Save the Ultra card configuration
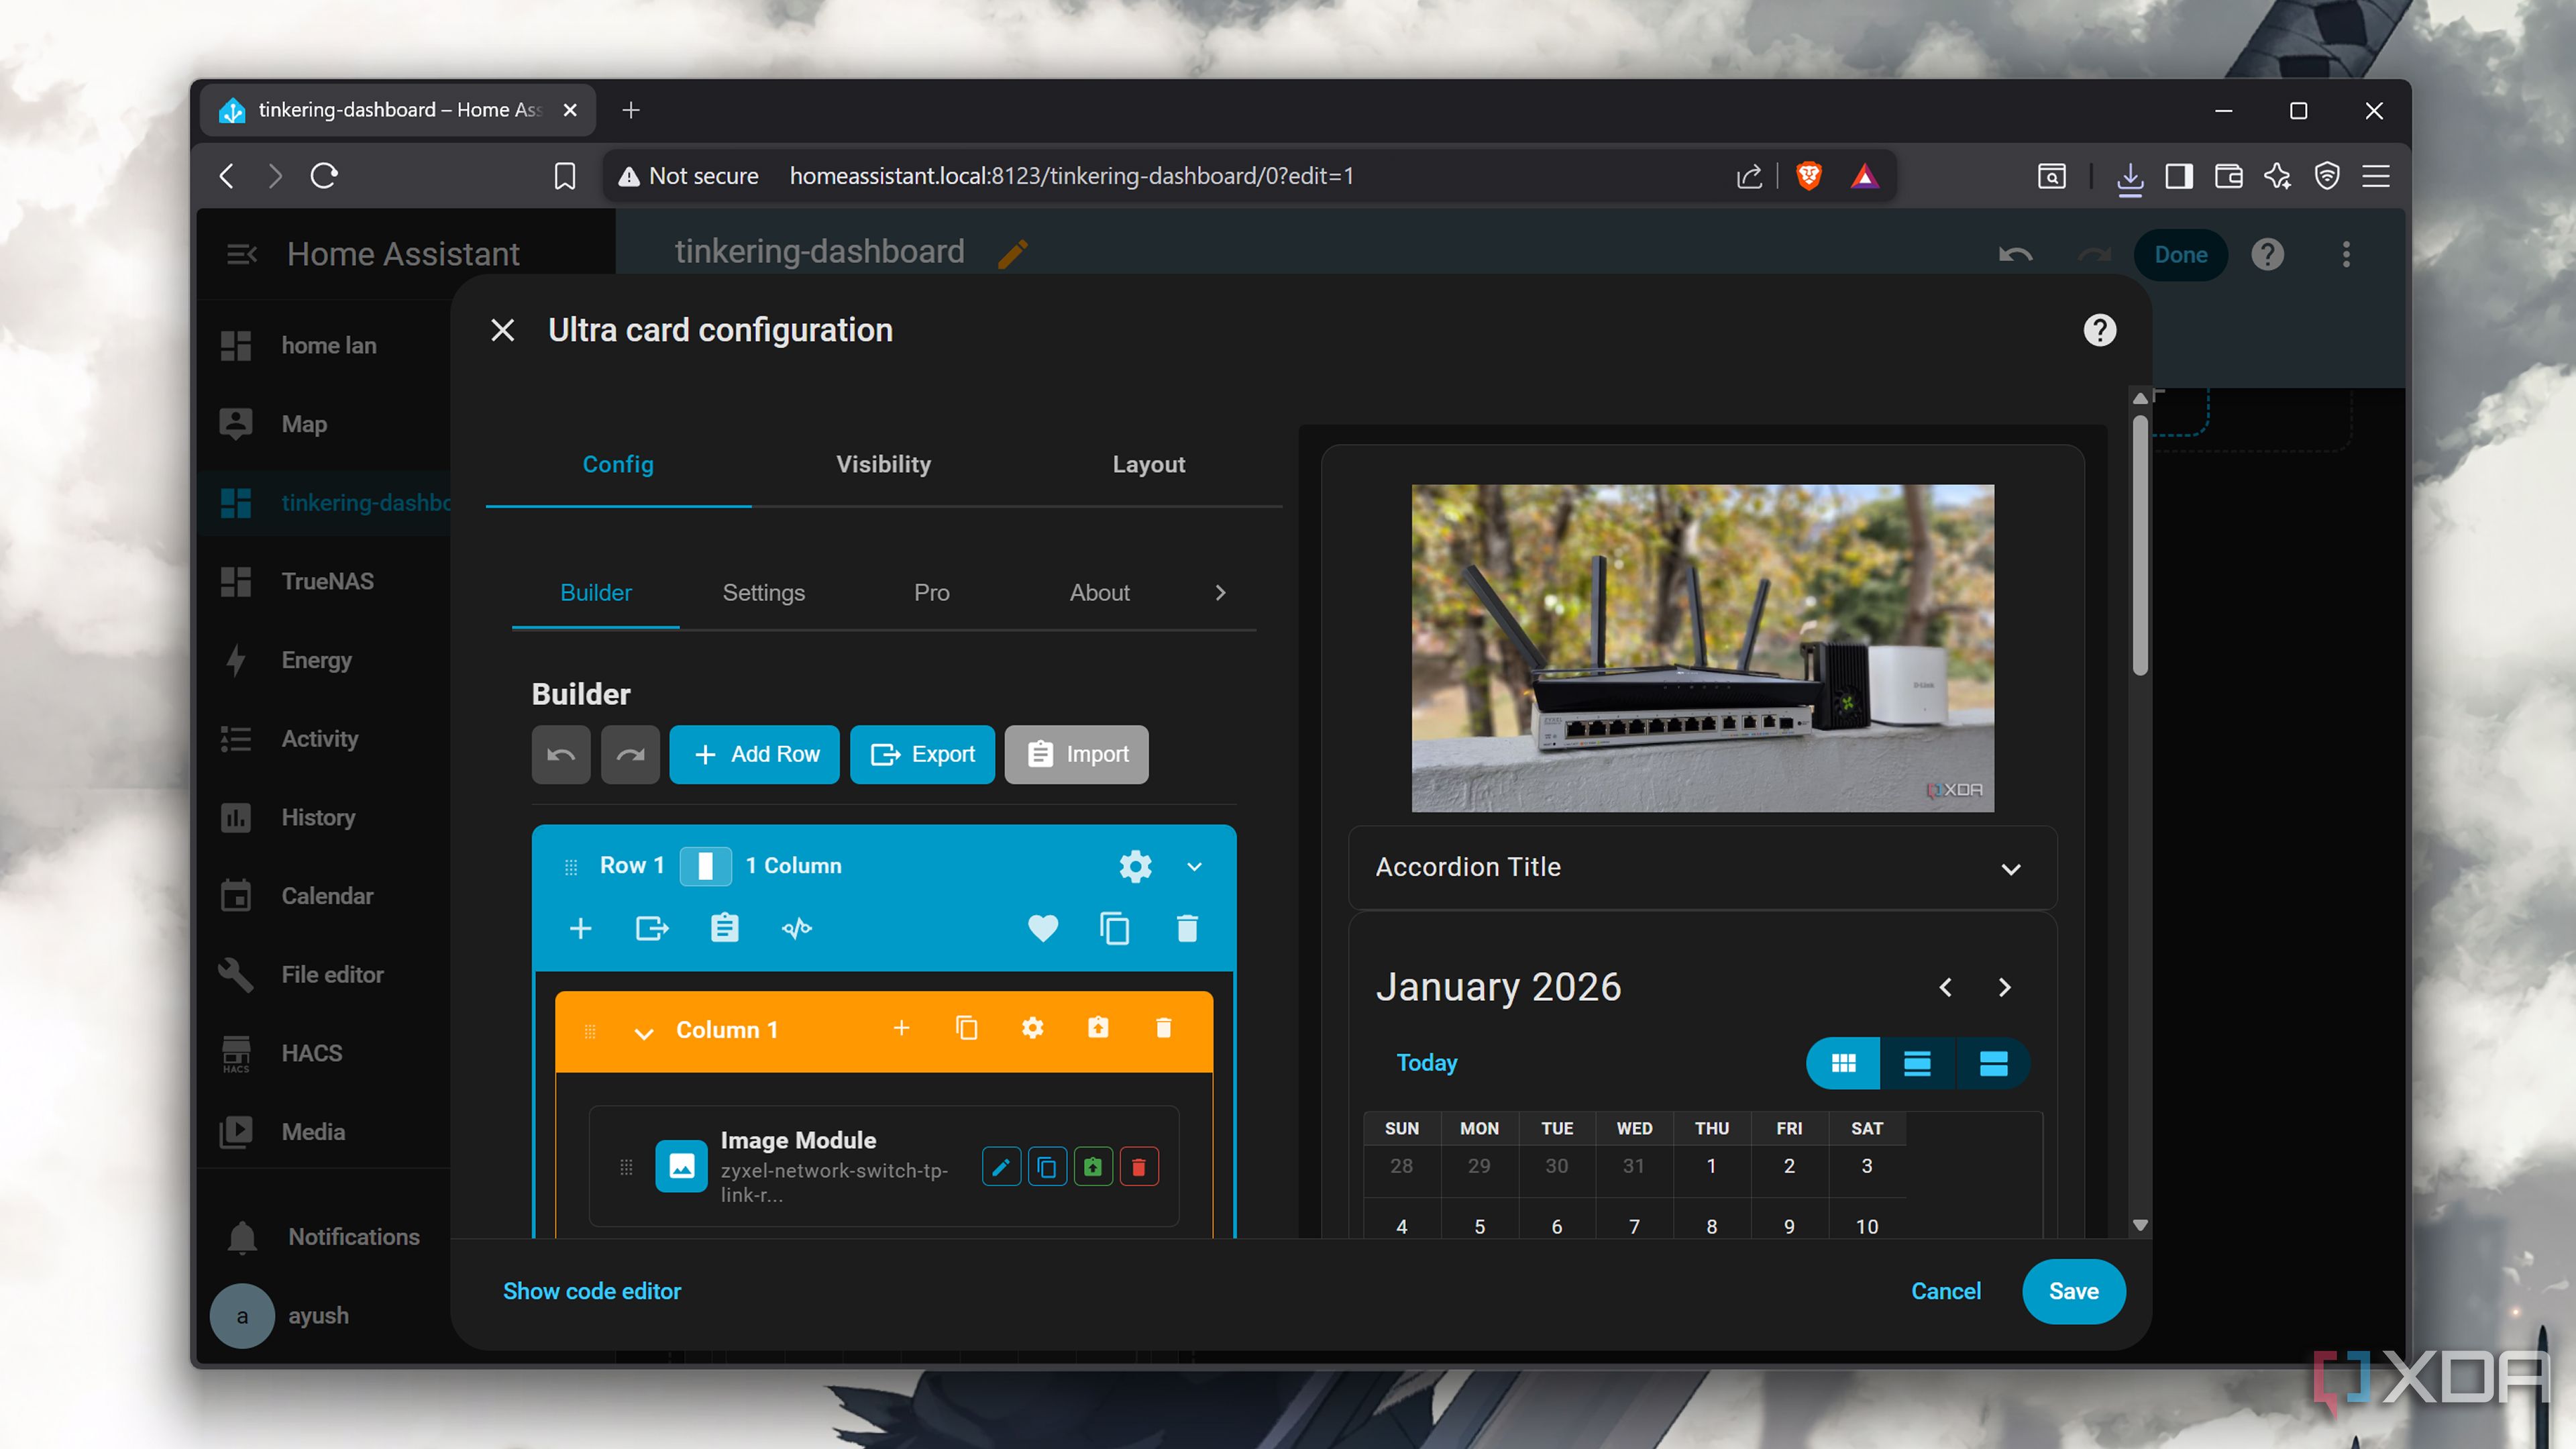Screen dimensions: 2576x1449 click(x=2073, y=1291)
